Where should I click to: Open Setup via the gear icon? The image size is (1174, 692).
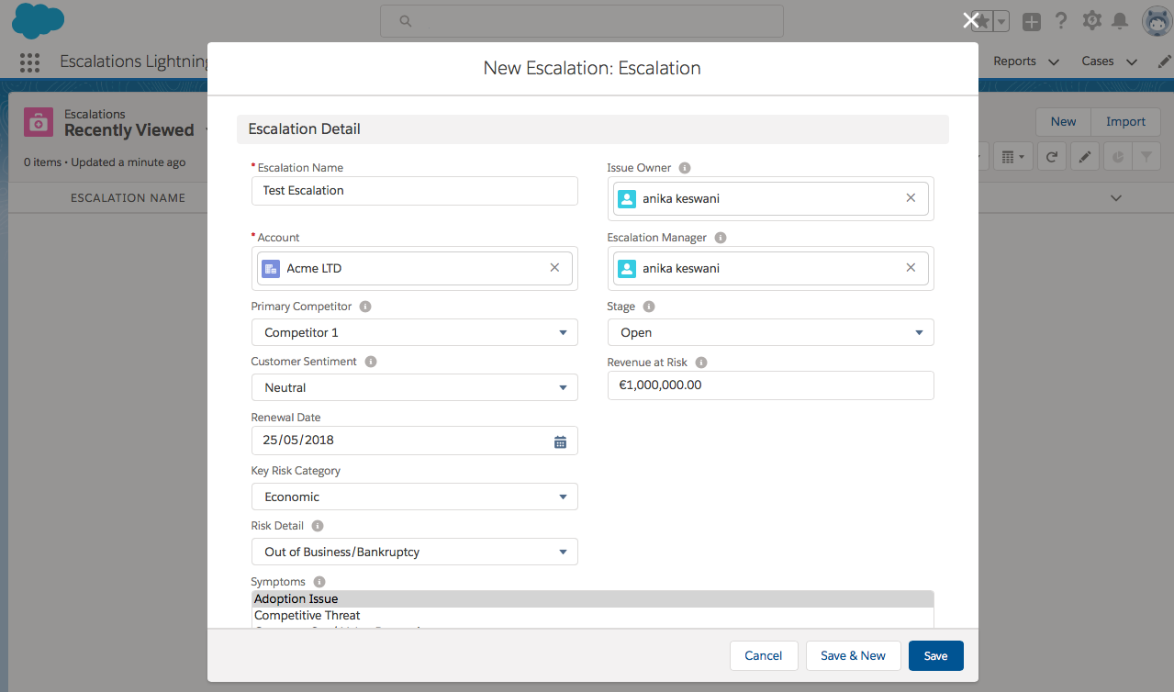pyautogui.click(x=1090, y=20)
